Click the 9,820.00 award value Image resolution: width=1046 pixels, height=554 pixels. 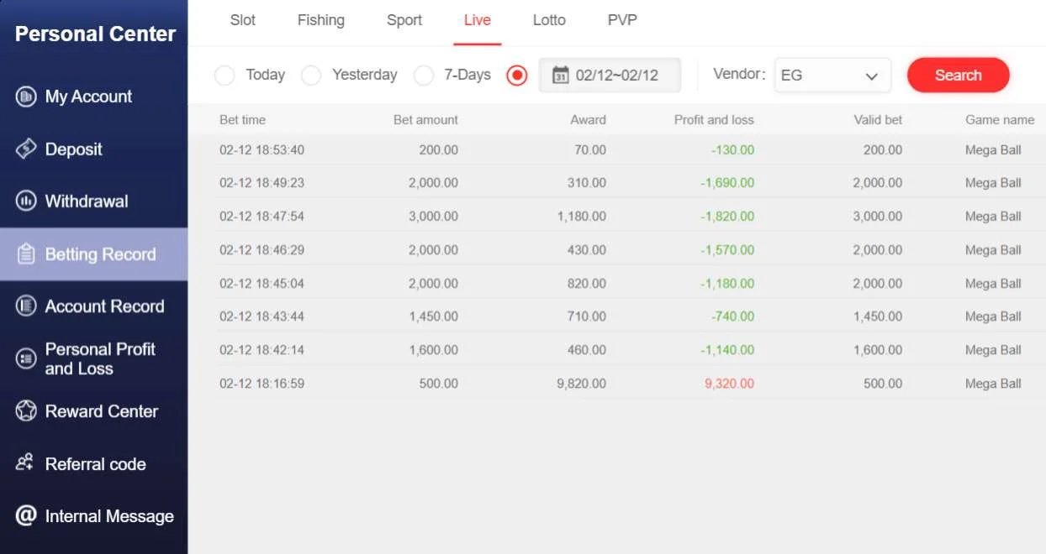pyautogui.click(x=581, y=384)
